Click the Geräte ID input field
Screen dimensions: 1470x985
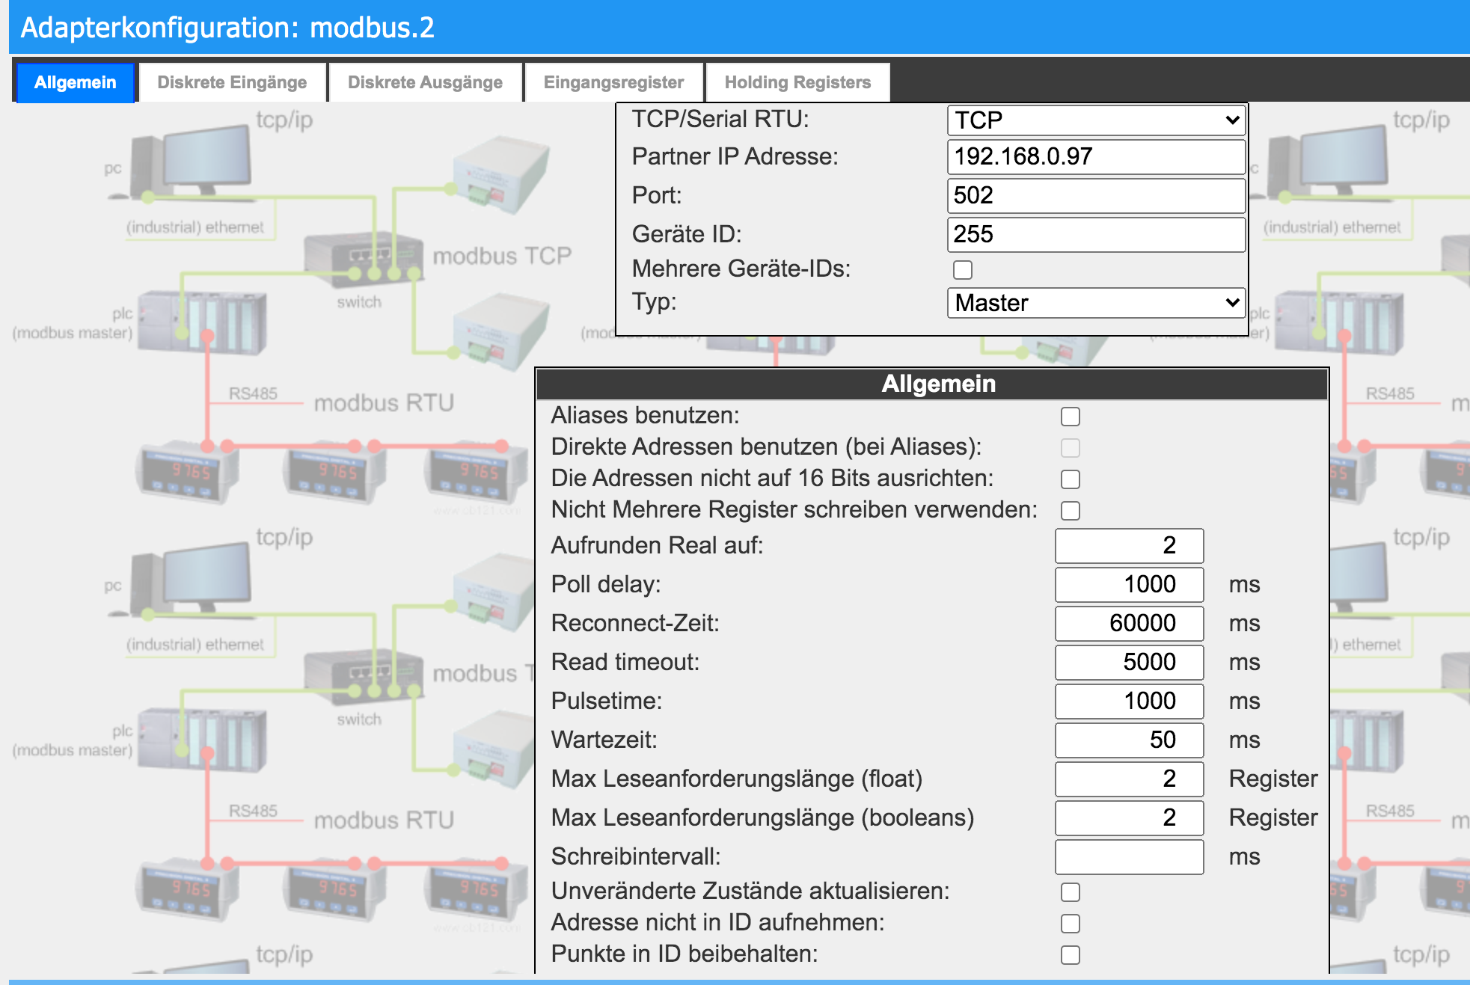(1096, 235)
